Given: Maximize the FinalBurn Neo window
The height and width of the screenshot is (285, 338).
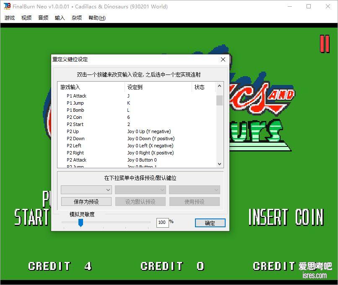Looking at the screenshot, I should coord(309,6).
